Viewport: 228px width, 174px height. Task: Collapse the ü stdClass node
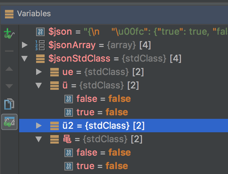pyautogui.click(x=39, y=86)
